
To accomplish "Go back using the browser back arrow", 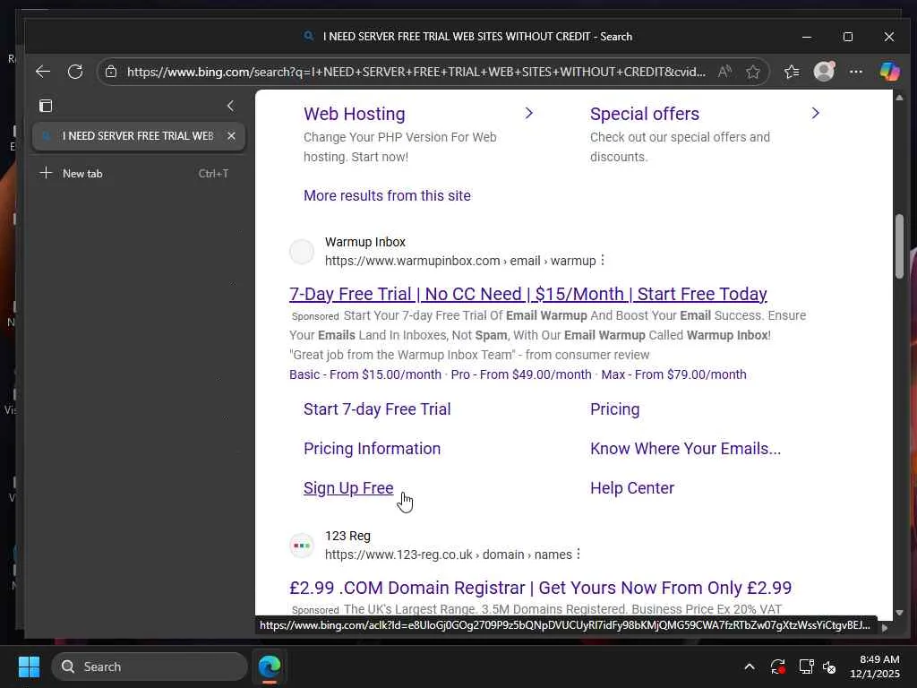I will 43,72.
